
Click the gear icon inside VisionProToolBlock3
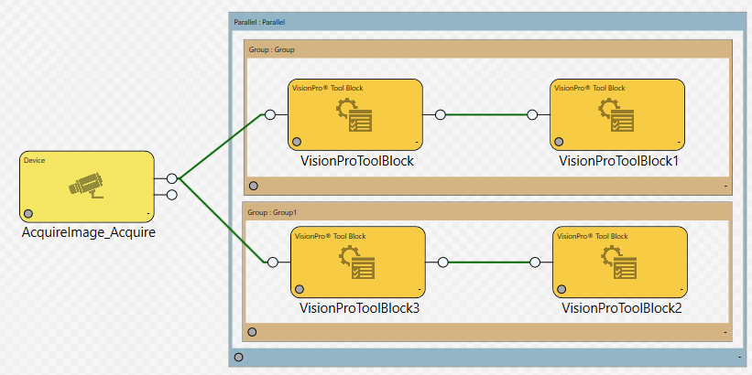click(357, 263)
